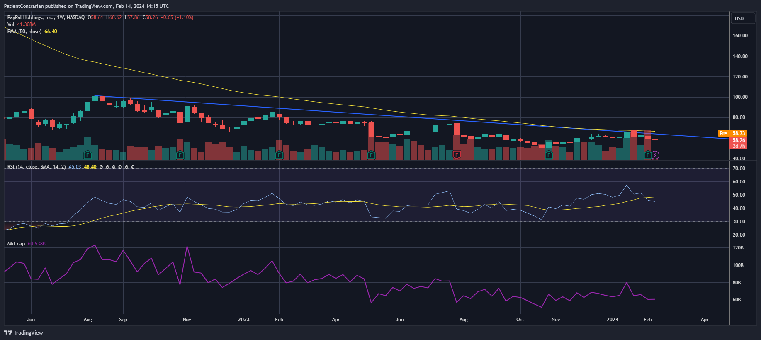
Task: Open the earnings E marker at February 2024
Action: [x=648, y=155]
